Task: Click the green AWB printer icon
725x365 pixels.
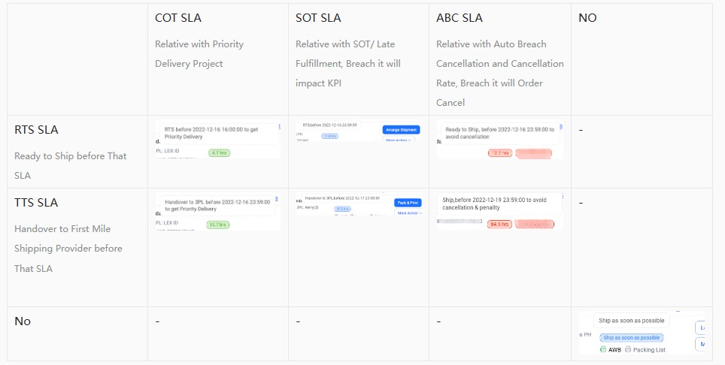Action: [603, 349]
